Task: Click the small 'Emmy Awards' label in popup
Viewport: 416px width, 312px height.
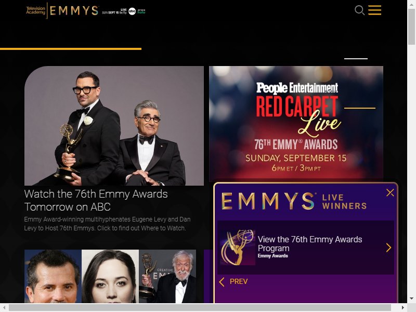Action: pos(272,256)
